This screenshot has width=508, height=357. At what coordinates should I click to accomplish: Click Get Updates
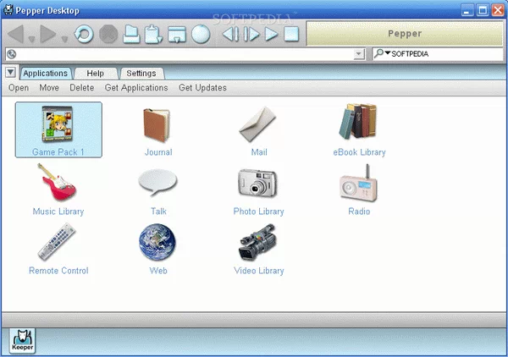[202, 88]
